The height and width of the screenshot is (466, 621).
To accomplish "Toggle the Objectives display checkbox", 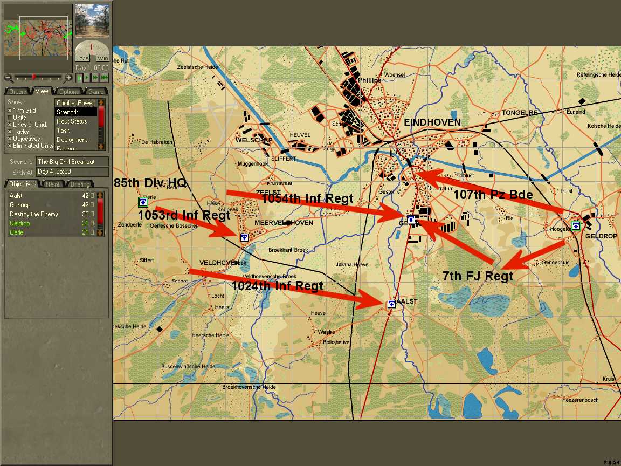I will (x=10, y=139).
